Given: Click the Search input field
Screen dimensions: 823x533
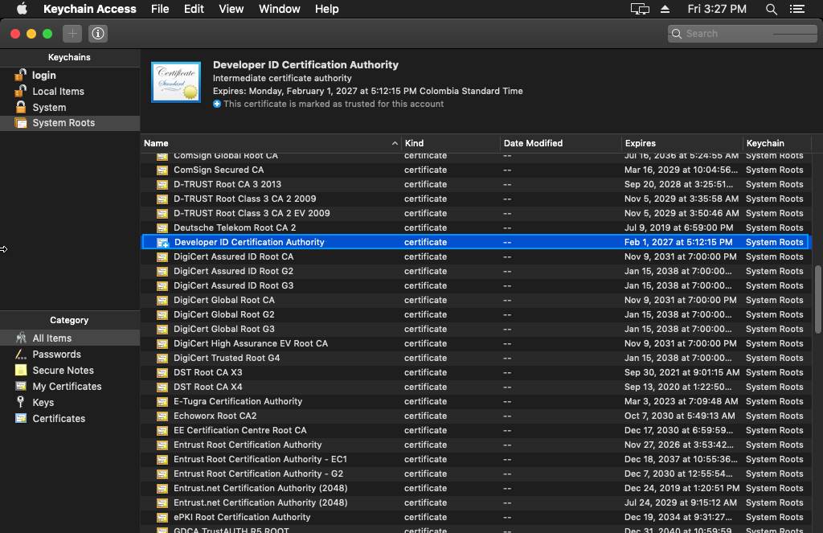Looking at the screenshot, I should (747, 34).
